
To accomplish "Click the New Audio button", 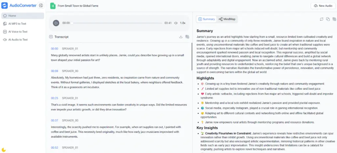I will coord(321,6).
